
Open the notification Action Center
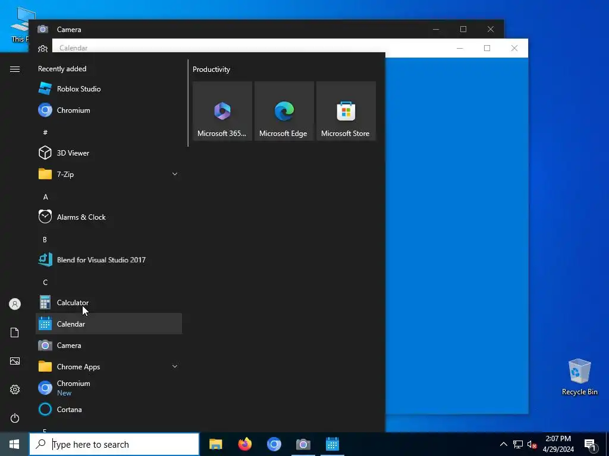click(x=591, y=444)
